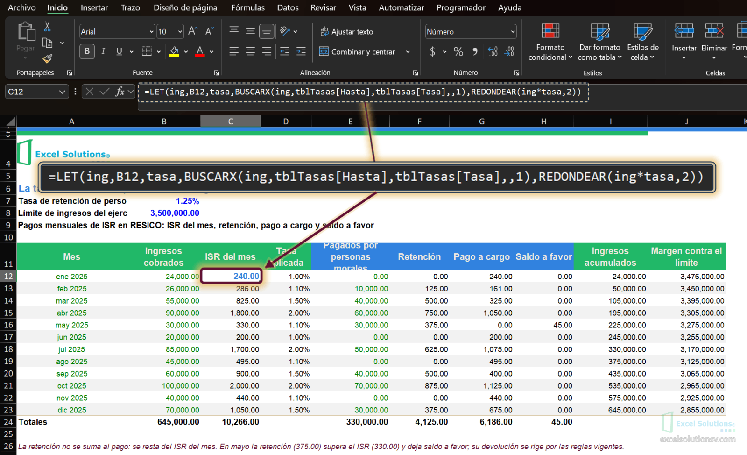This screenshot has width=747, height=455.
Task: Switch to the Fórmulas tab
Action: point(248,7)
